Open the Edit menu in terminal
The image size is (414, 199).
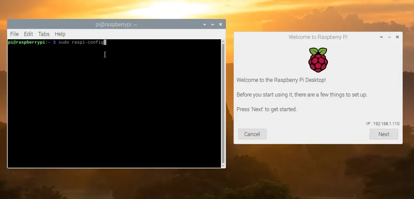(x=28, y=34)
